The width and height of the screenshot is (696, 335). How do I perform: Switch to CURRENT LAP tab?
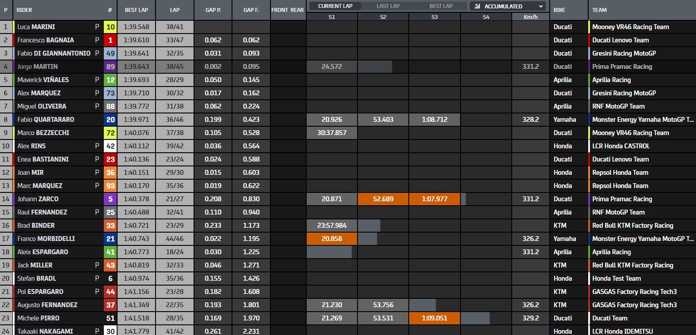click(x=335, y=6)
